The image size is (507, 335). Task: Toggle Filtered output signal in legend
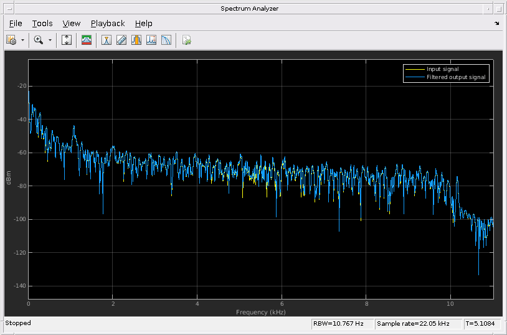pyautogui.click(x=455, y=77)
